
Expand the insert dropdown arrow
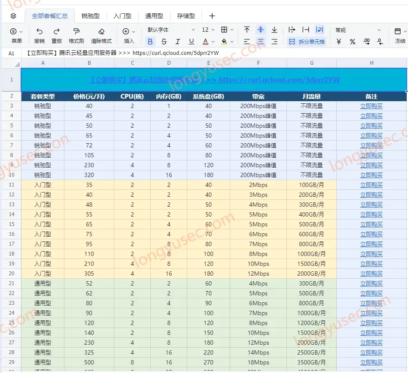click(134, 32)
